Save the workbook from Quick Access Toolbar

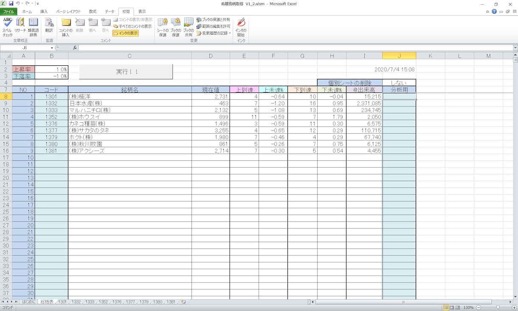(11, 4)
